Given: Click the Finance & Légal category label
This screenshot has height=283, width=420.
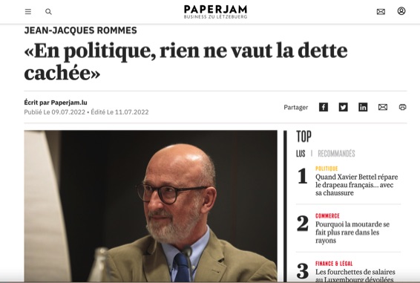Looking at the screenshot, I should pyautogui.click(x=334, y=264).
